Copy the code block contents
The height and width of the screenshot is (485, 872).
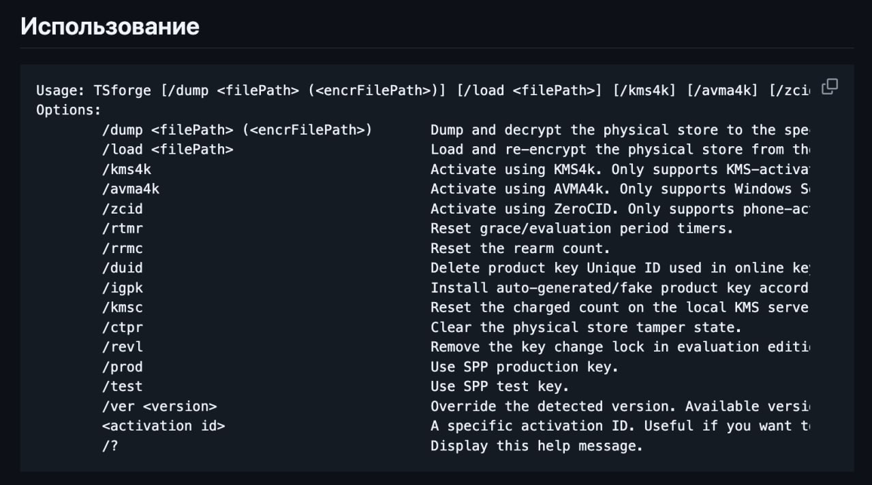click(x=829, y=86)
